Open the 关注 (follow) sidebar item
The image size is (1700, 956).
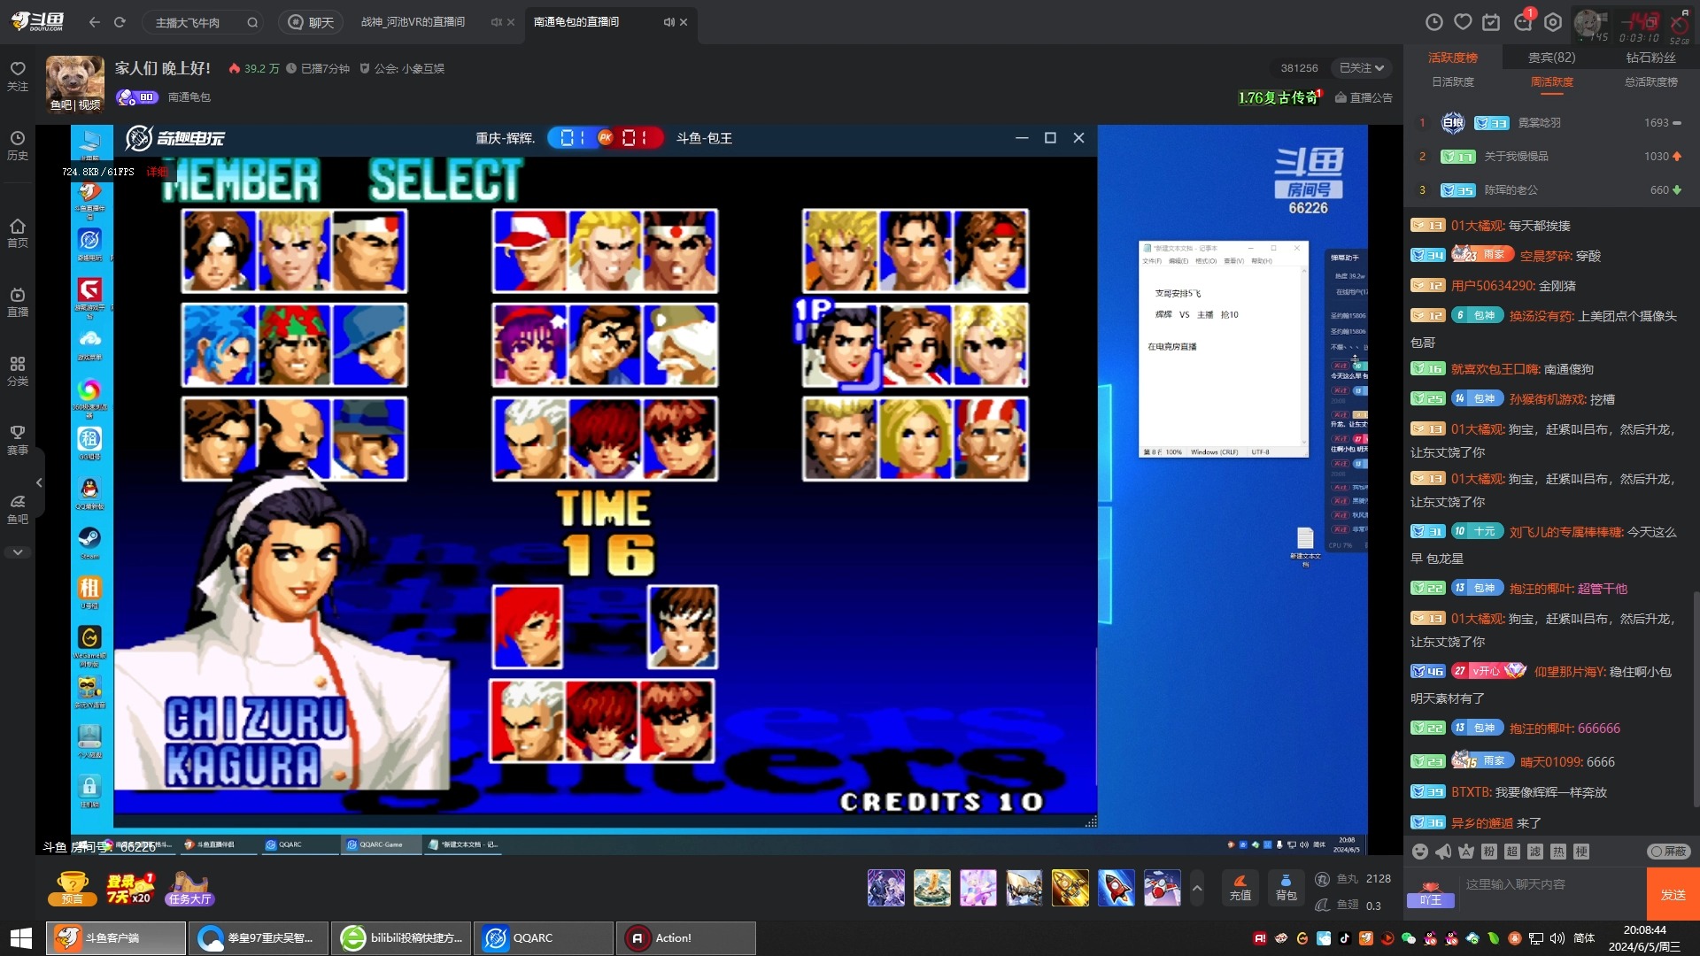18,76
